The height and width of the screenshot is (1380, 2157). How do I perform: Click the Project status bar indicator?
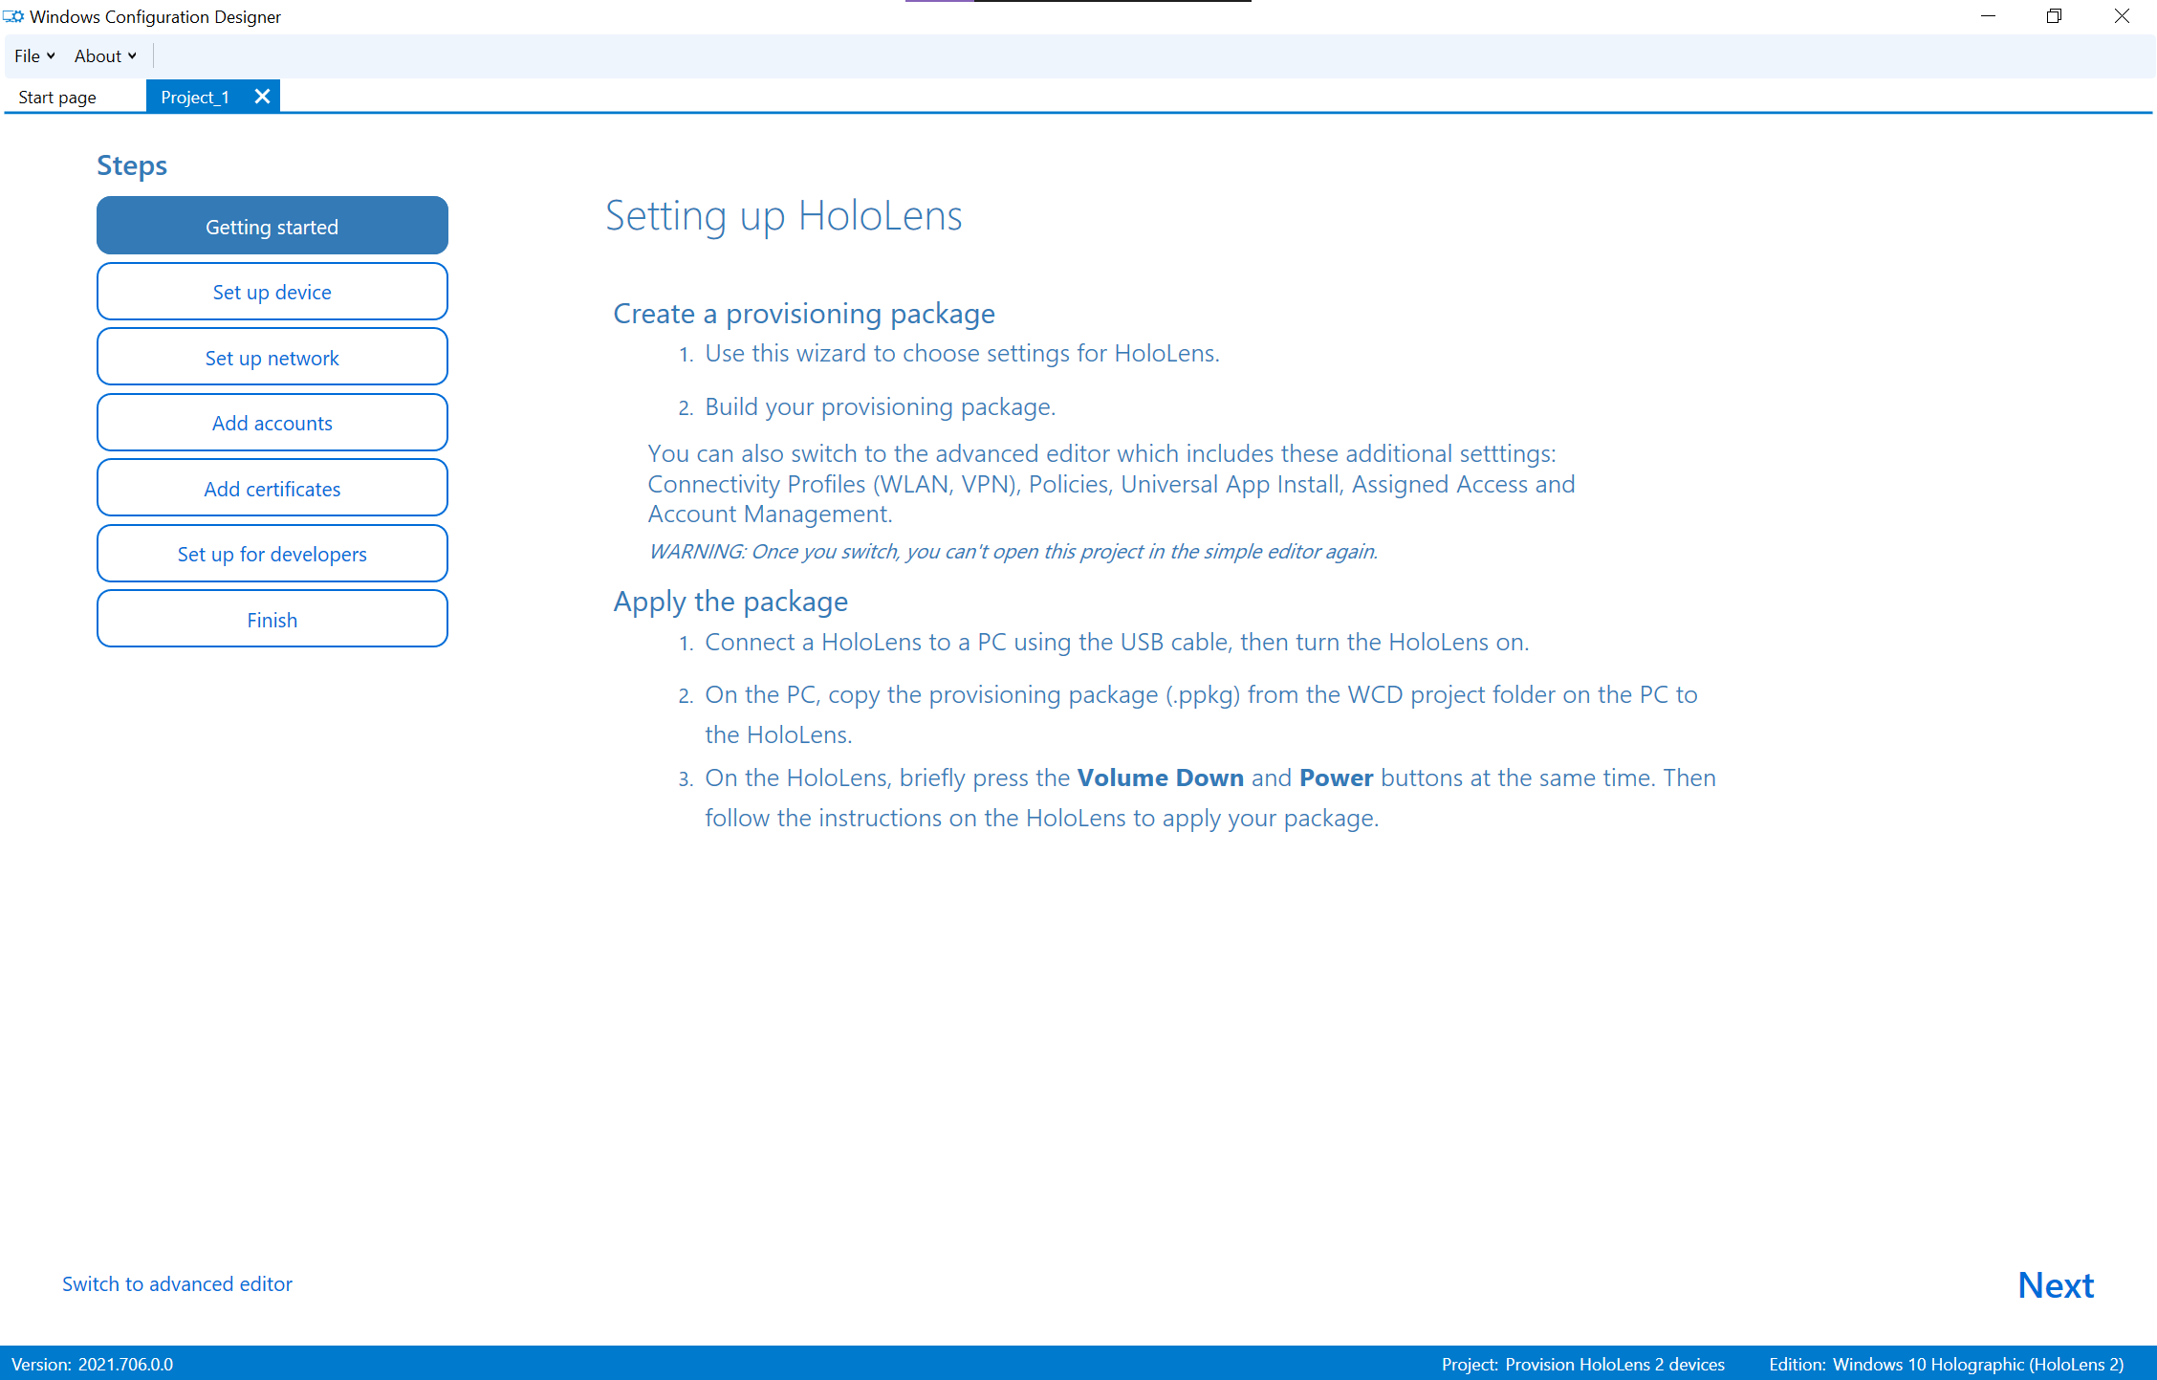pos(1583,1363)
